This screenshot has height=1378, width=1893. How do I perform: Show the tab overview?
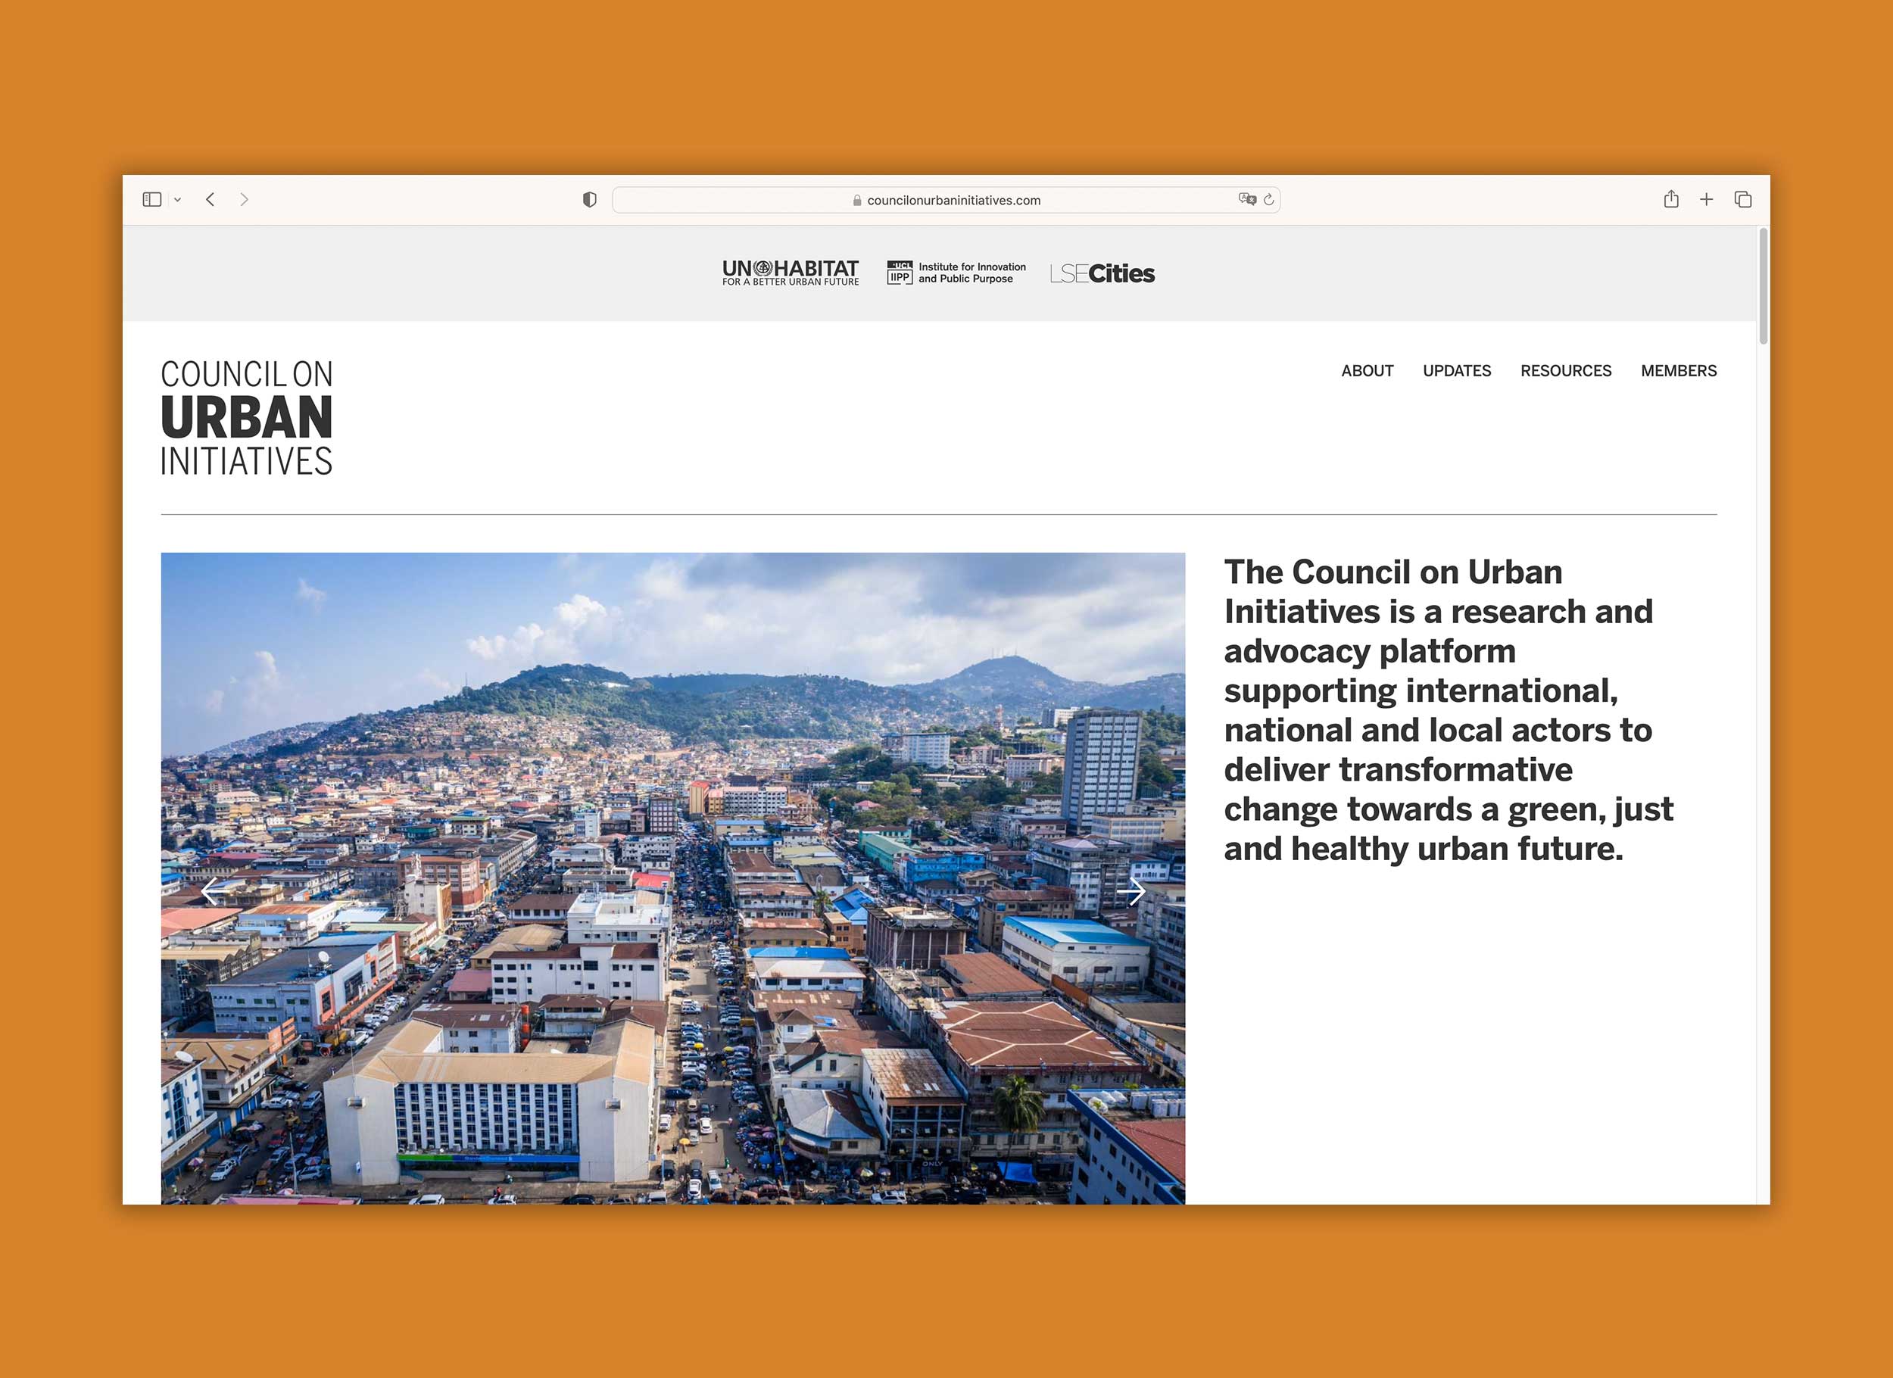coord(1743,199)
